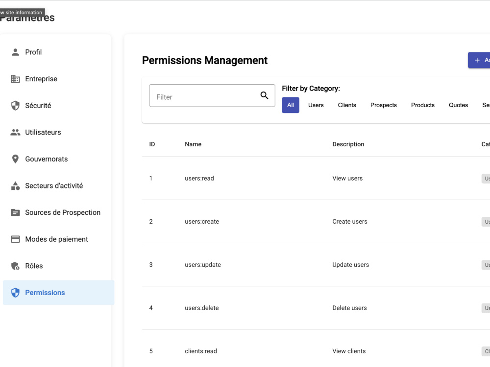This screenshot has height=367, width=490.
Task: Select the Permissions sidebar item
Action: [x=58, y=293]
